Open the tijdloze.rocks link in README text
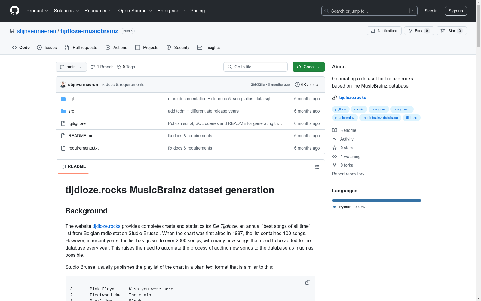 pos(106,226)
